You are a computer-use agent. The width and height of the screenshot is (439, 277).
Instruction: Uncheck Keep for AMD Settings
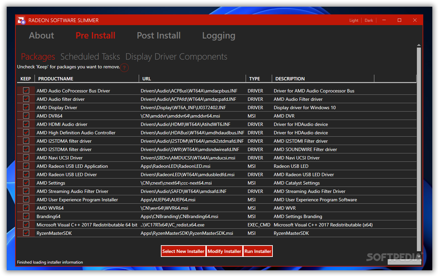[x=26, y=183]
